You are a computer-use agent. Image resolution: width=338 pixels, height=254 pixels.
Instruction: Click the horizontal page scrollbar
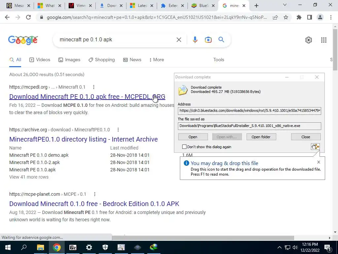(x=203, y=237)
